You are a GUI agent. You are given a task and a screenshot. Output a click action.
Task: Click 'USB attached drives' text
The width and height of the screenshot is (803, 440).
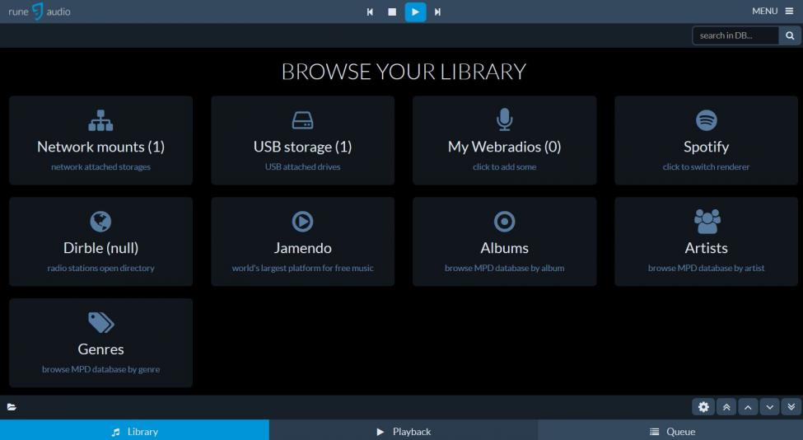click(302, 167)
